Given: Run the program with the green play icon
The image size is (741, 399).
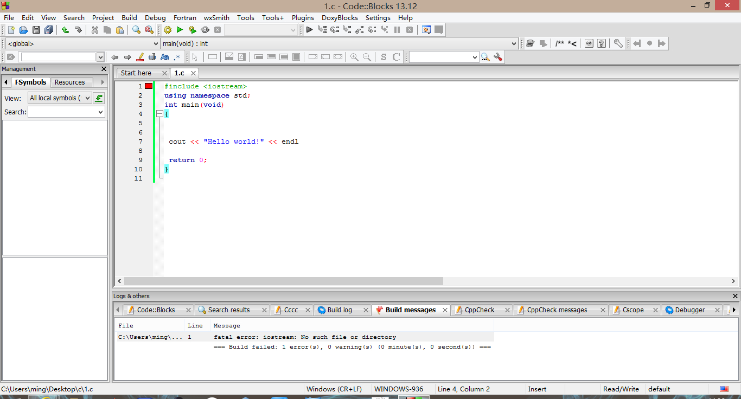Looking at the screenshot, I should click(180, 30).
